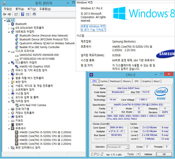Click the Back arrow in Device Manager toolbar
This screenshot has width=175, height=159.
point(4,14)
